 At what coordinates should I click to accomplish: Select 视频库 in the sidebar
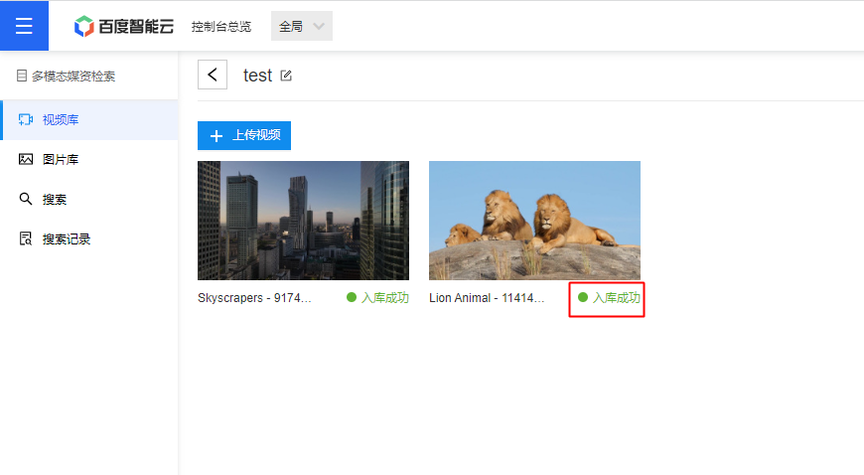coord(89,119)
